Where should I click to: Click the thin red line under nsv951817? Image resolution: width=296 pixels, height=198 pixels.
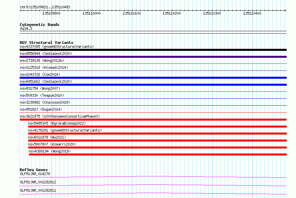[x=153, y=113]
